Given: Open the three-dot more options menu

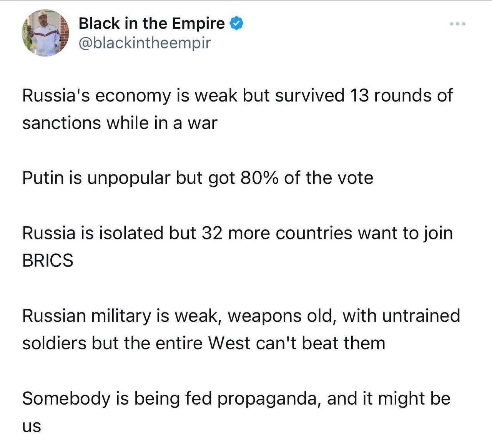Looking at the screenshot, I should click(x=457, y=24).
